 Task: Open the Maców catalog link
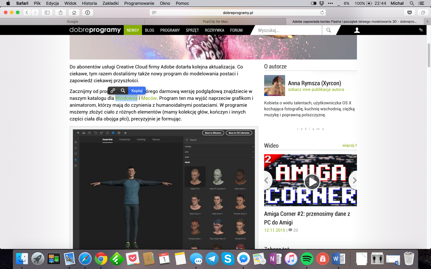click(149, 98)
